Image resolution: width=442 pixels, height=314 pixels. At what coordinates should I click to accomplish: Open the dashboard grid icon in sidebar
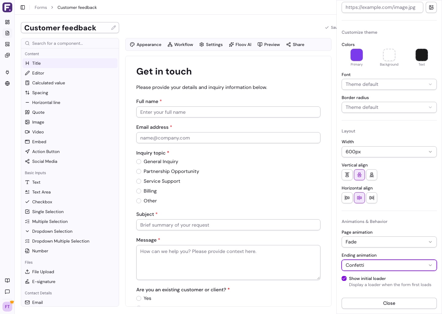7,22
